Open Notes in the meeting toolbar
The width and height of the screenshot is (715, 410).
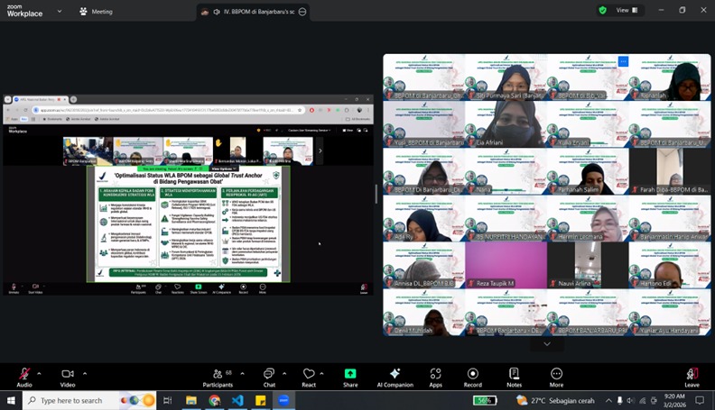[x=515, y=374]
